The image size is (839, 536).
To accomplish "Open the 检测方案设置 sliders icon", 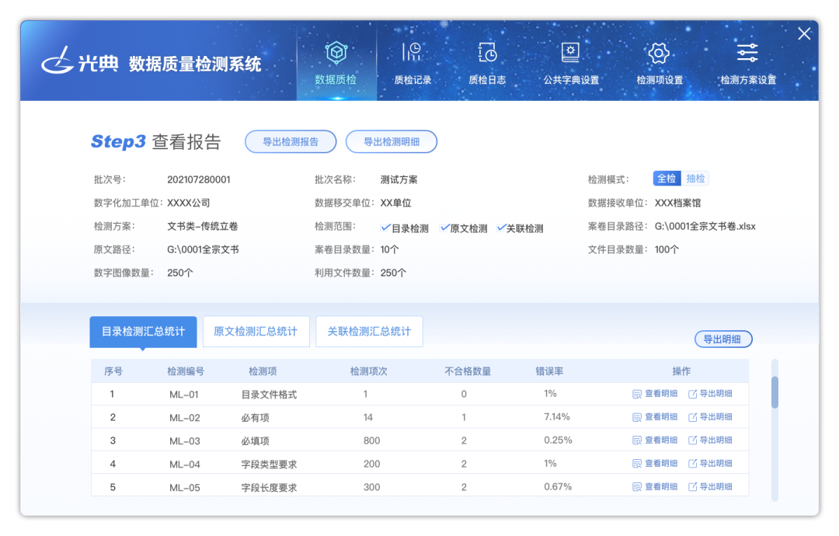I will [747, 53].
